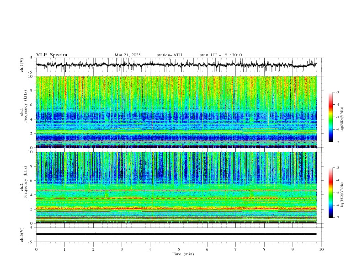Click the ch.1 frequency tick label "8"

coord(32,91)
